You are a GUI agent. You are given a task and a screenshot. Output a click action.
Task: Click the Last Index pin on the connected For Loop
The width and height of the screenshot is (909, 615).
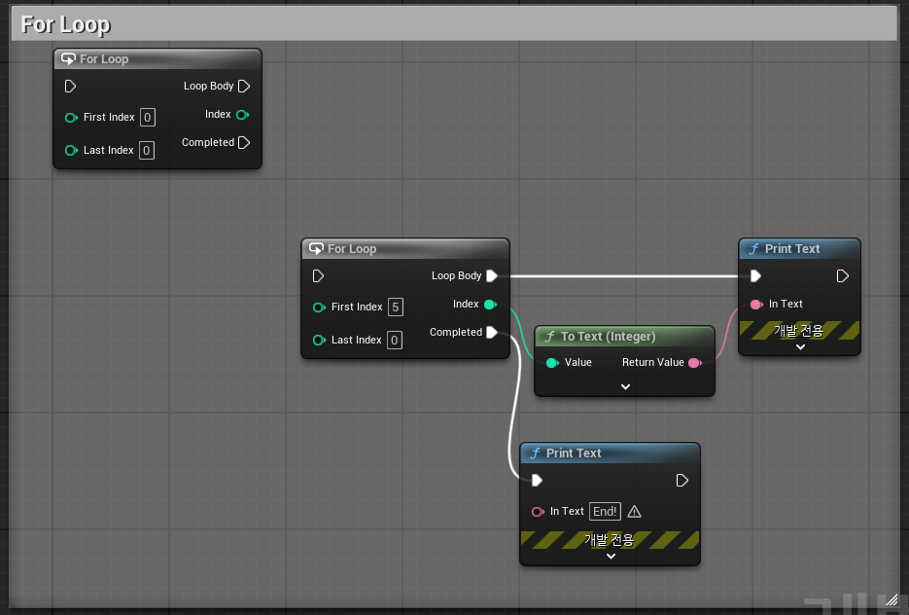pos(319,340)
